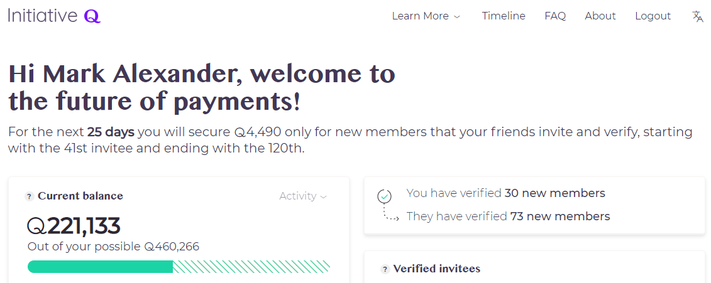Screen dimensions: 711x283
Task: Click the verified checkmark circle icon
Action: pos(384,196)
